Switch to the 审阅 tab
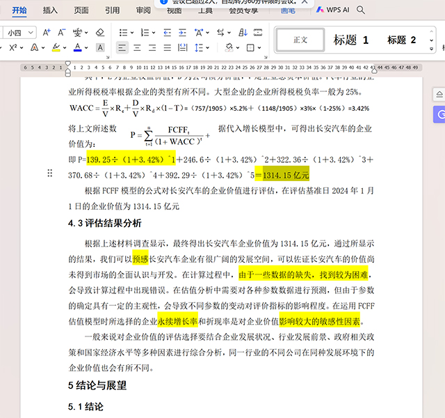 [x=143, y=10]
